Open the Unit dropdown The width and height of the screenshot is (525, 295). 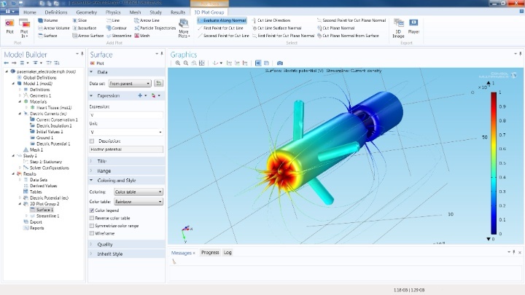[126, 132]
